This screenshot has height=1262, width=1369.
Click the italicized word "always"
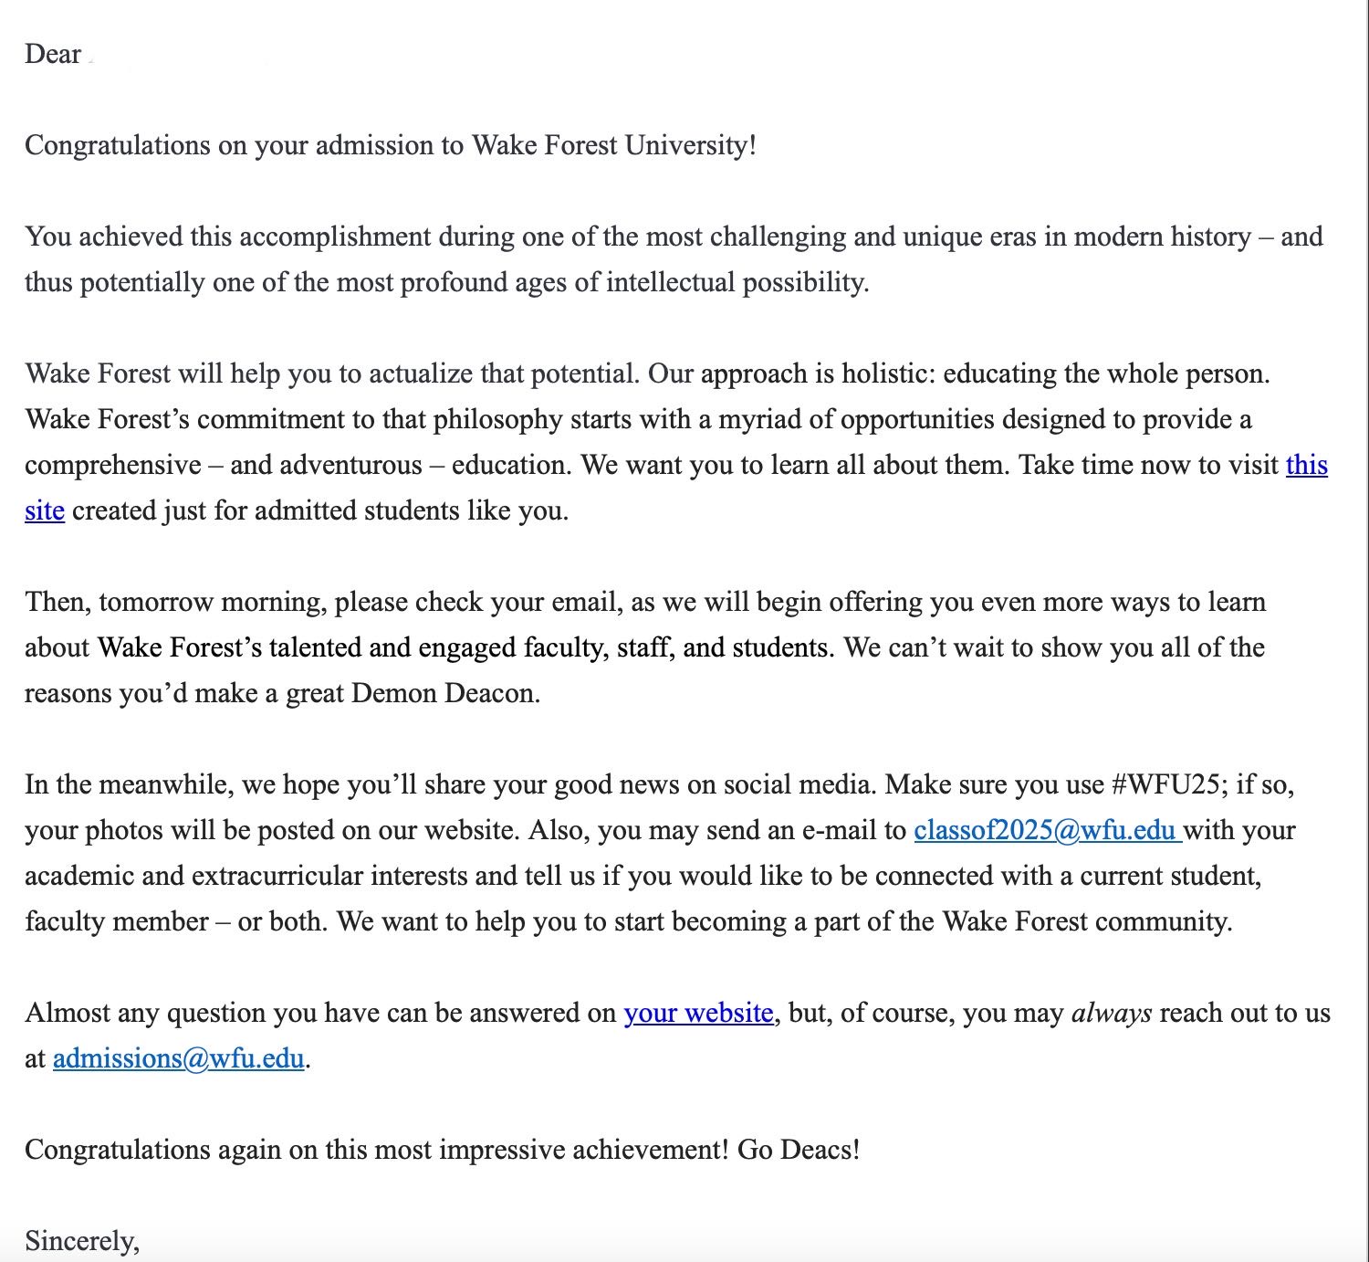coord(1111,1014)
